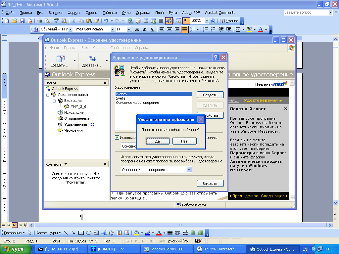Collapse the Входящие folder node
The height and width of the screenshot is (254, 339).
pos(54,101)
